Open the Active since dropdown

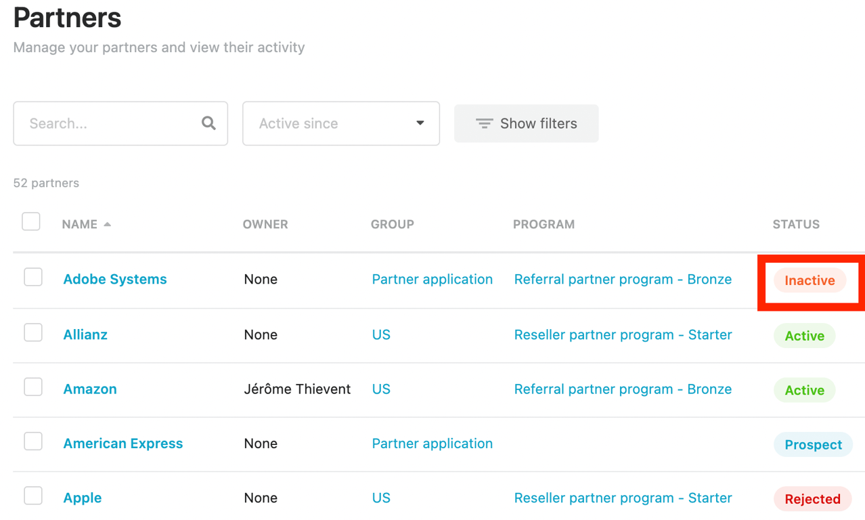[x=340, y=123]
